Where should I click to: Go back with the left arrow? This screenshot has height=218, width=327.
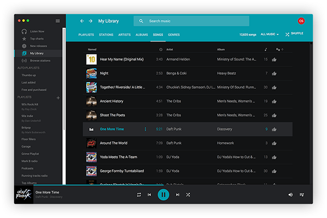coord(82,21)
